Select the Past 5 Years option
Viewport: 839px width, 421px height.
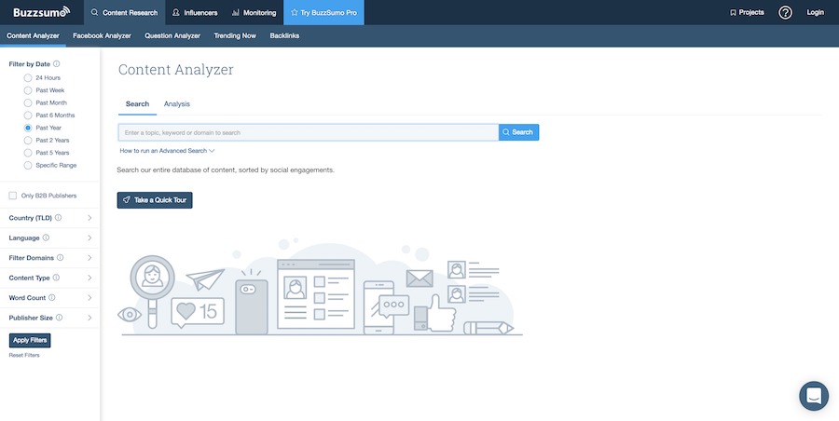(28, 153)
